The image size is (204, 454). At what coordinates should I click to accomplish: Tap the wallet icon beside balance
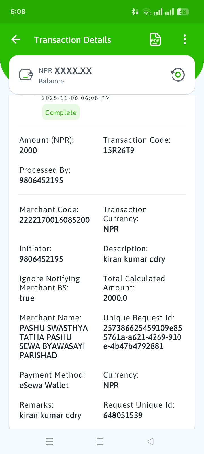[x=26, y=75]
